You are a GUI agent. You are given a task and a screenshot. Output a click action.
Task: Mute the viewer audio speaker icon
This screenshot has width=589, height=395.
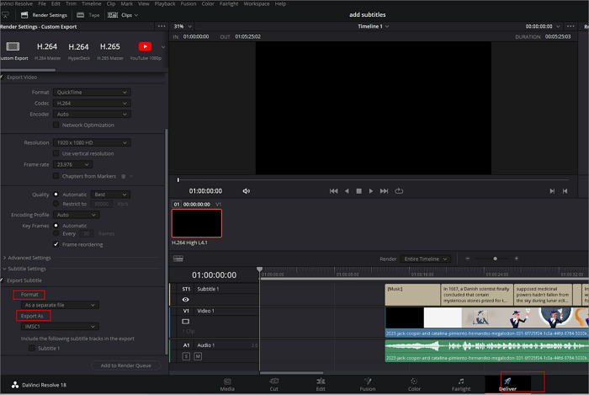coord(246,191)
